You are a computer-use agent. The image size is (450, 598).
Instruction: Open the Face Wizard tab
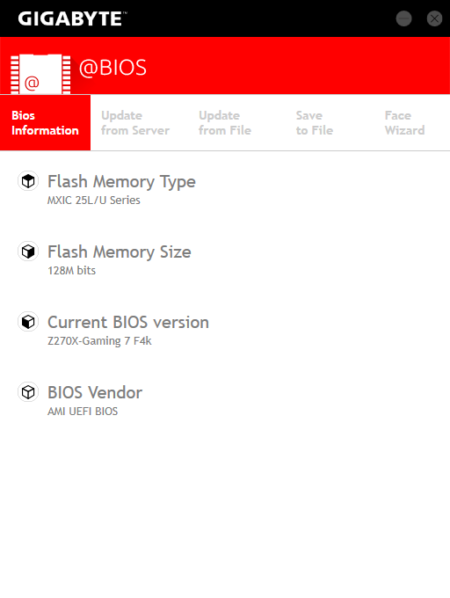[x=404, y=123]
